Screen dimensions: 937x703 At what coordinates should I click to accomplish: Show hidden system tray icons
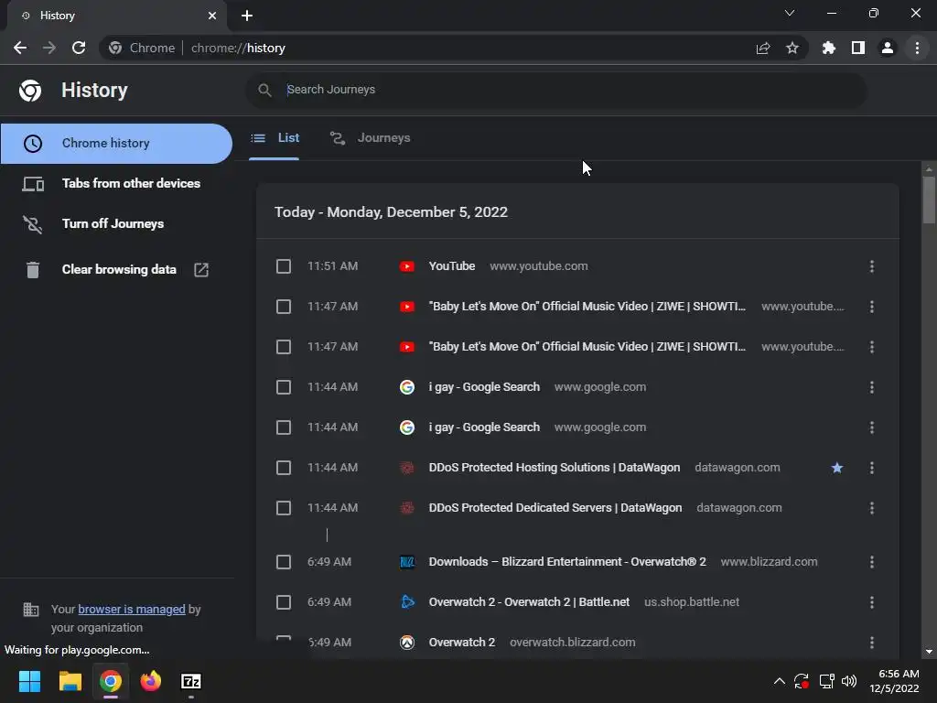[780, 681]
